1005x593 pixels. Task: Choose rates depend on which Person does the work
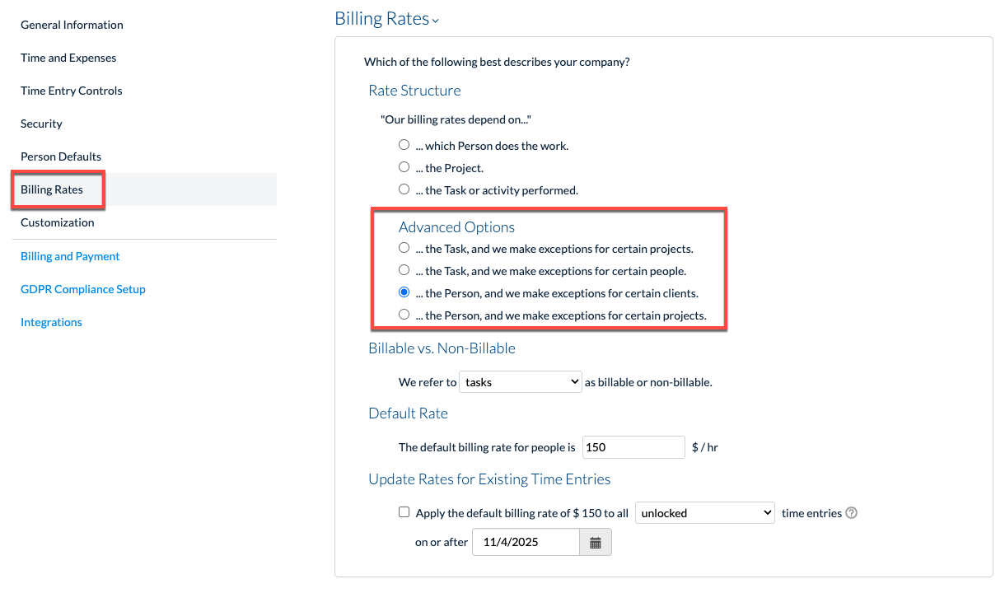[404, 145]
